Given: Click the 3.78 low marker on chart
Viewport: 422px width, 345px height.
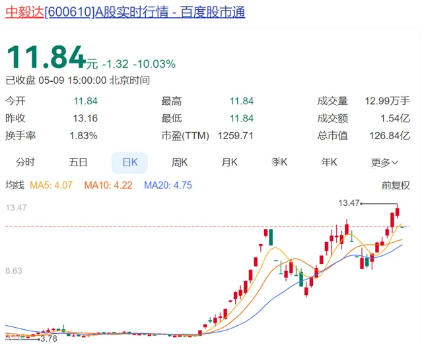Looking at the screenshot, I should (x=49, y=338).
